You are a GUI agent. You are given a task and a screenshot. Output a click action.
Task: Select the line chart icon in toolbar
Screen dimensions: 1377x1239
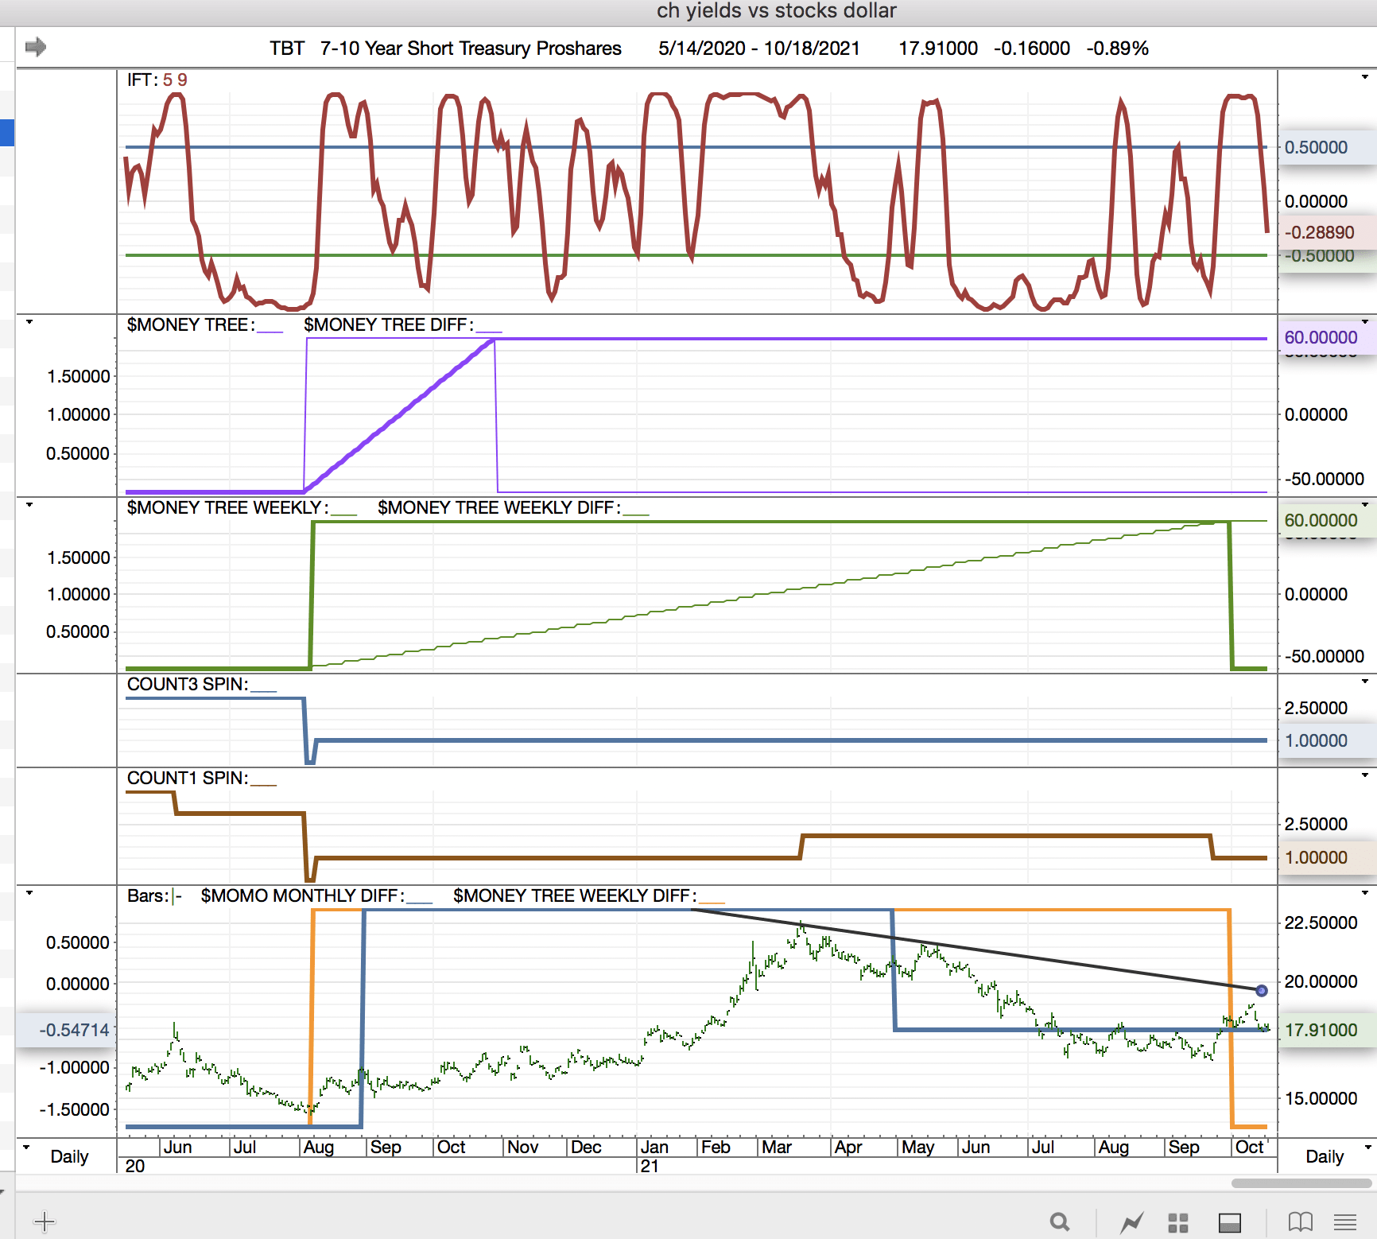(1131, 1222)
